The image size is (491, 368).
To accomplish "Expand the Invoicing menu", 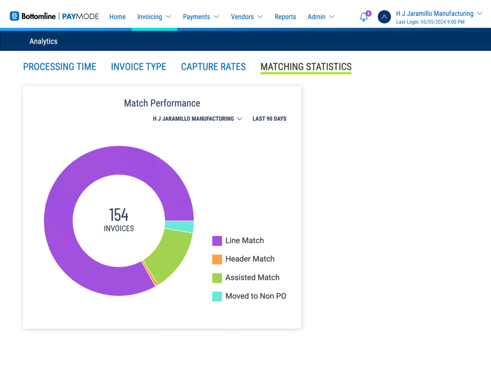I will coord(154,17).
